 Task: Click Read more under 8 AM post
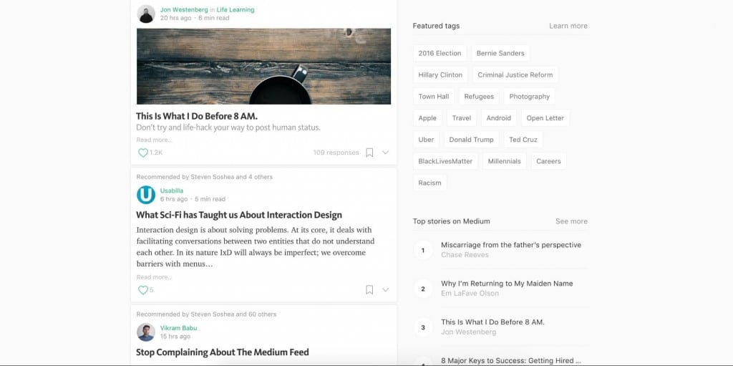tap(154, 140)
